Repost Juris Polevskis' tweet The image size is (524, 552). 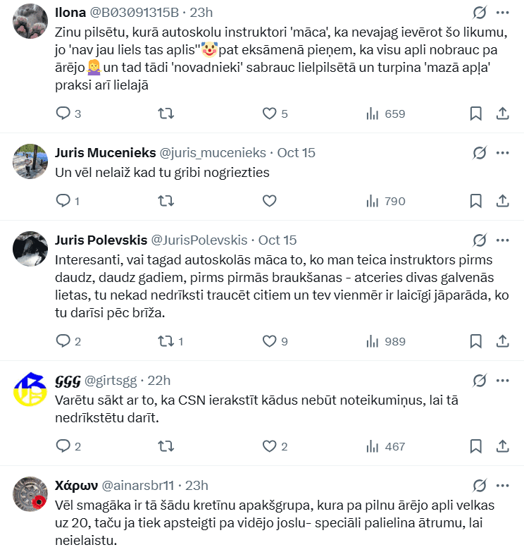pyautogui.click(x=166, y=341)
